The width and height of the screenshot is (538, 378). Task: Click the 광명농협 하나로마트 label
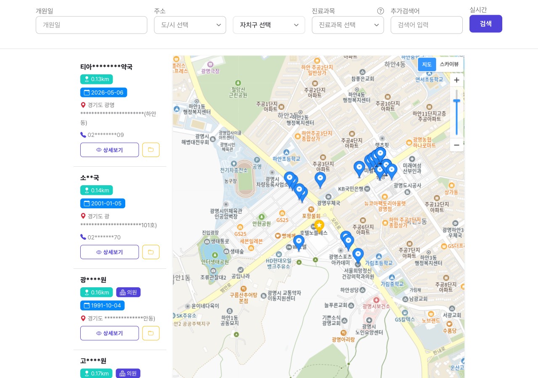coord(424,142)
